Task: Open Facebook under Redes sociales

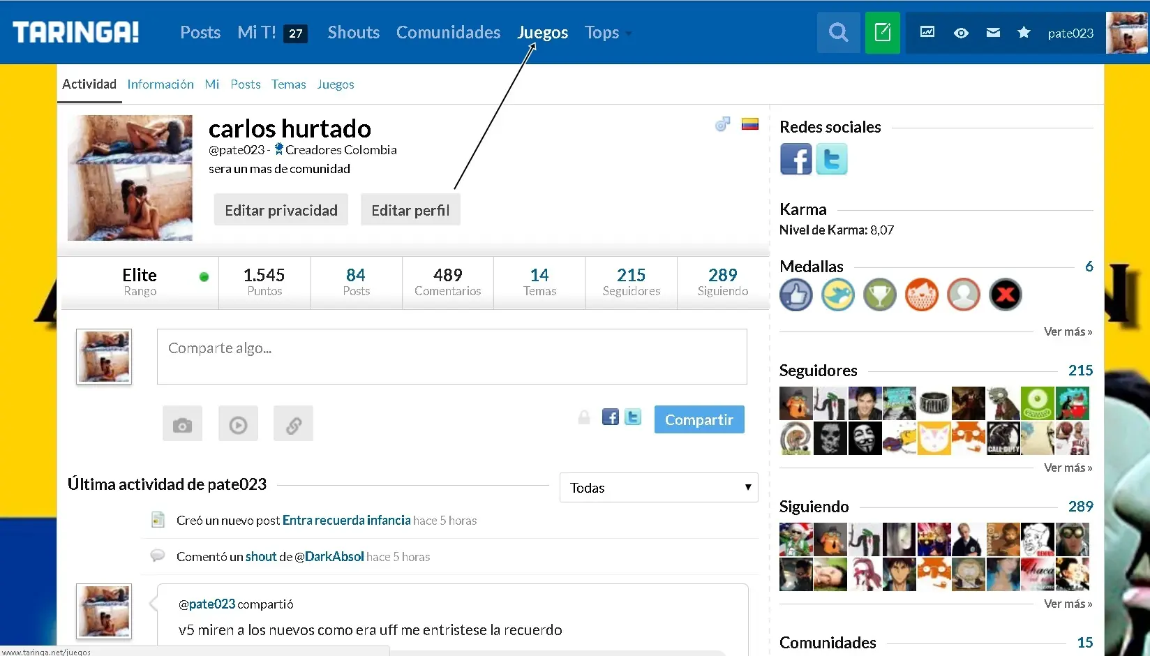Action: (x=796, y=159)
